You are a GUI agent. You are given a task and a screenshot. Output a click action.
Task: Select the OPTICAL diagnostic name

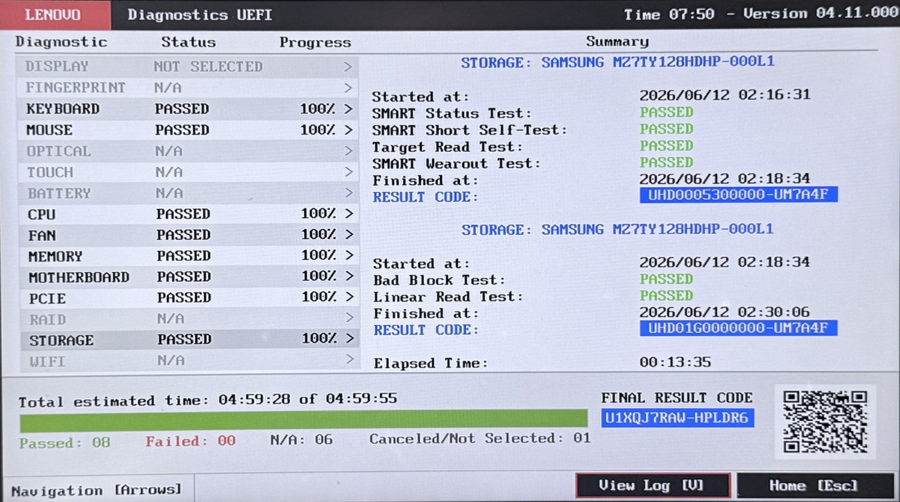58,152
